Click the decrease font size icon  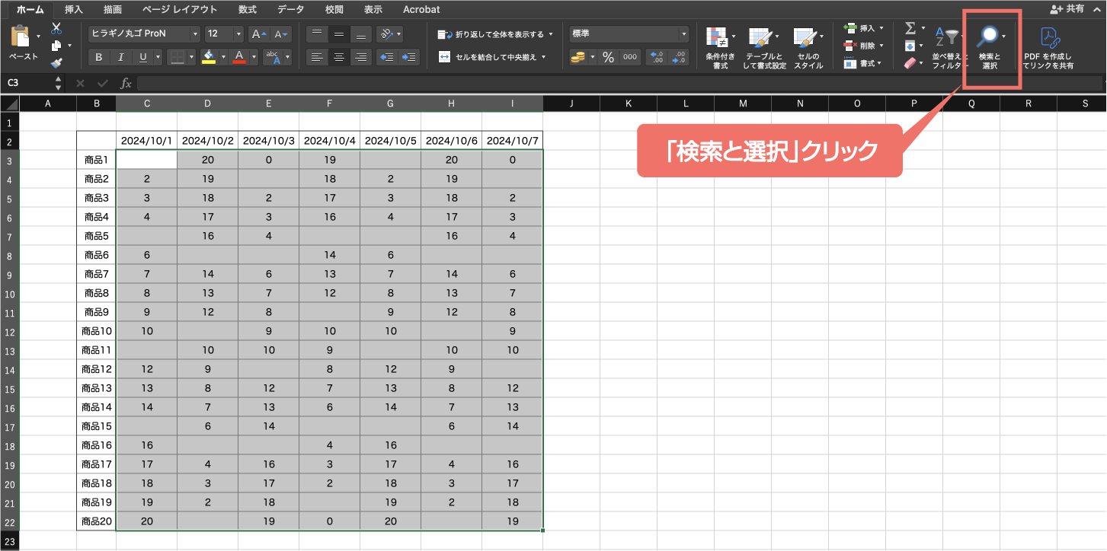coord(282,34)
